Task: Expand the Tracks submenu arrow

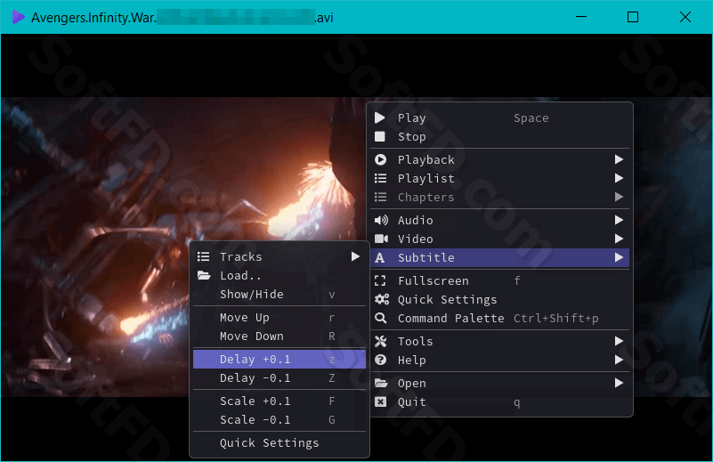Action: (355, 256)
